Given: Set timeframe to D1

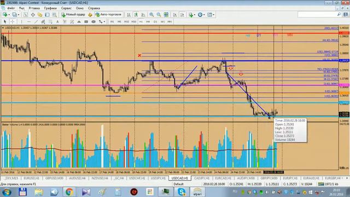Looking at the screenshot, I should [155, 22].
